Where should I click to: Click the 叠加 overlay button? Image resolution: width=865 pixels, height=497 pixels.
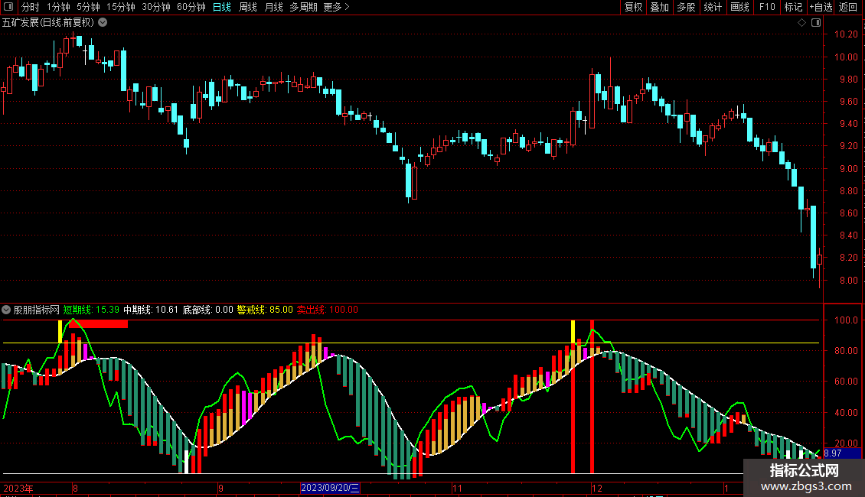point(659,7)
